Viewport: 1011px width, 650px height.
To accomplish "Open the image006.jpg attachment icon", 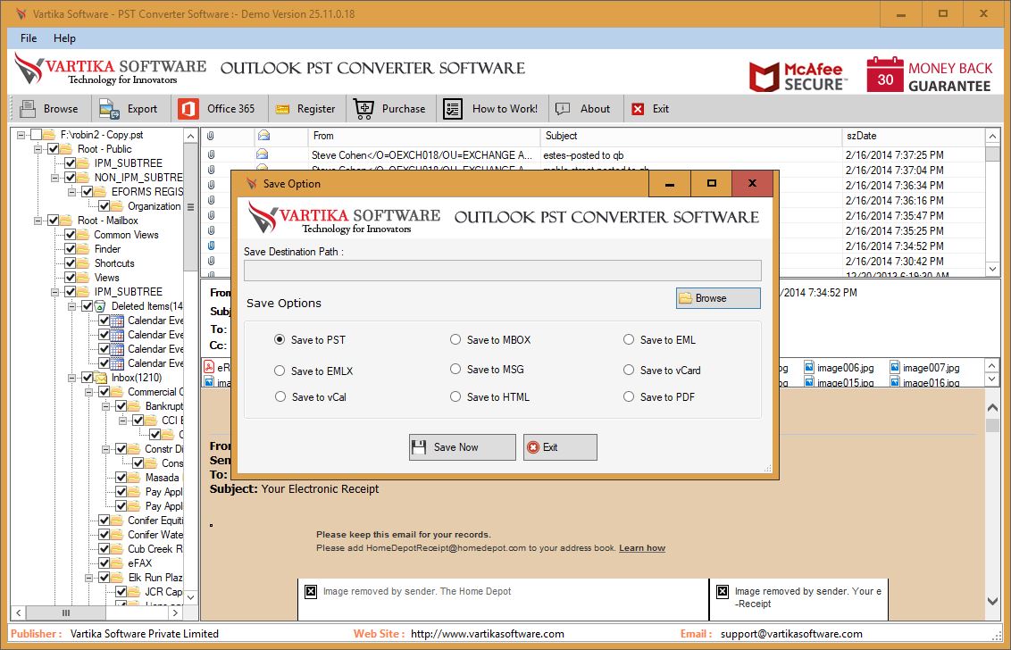I will click(809, 368).
